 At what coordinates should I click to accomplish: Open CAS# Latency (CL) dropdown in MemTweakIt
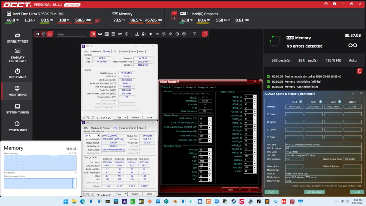209,119
